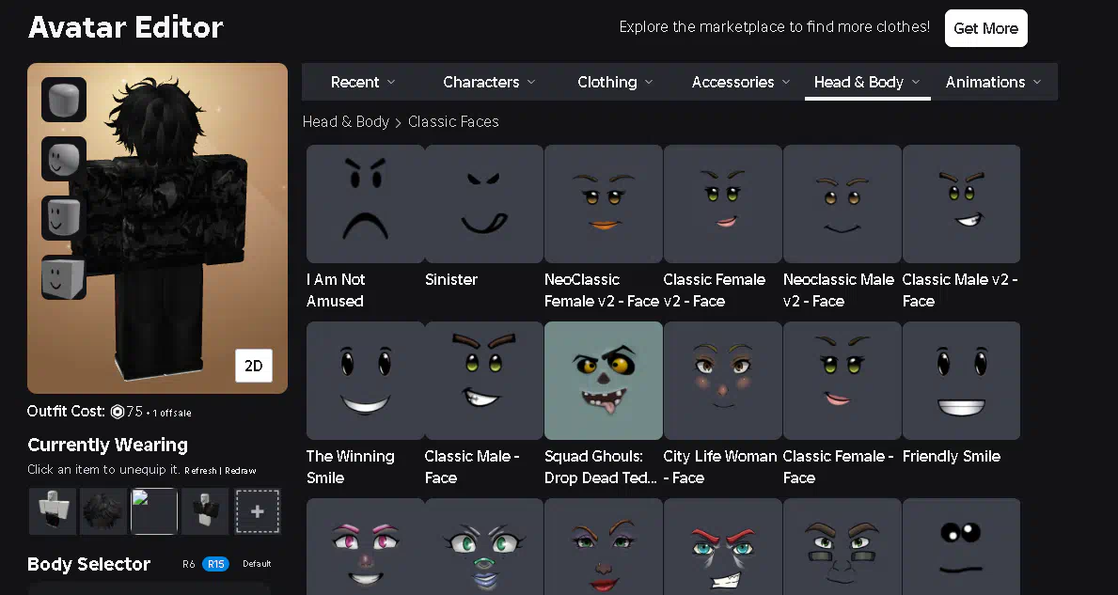Click the 'NeoClassic Female v2 - Face' name
1118x595 pixels.
pos(602,290)
